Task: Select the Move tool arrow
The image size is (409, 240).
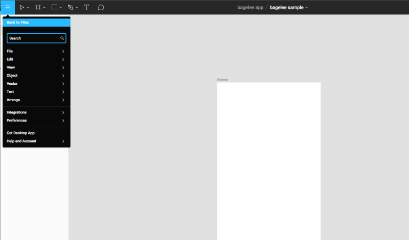Action: pyautogui.click(x=22, y=8)
